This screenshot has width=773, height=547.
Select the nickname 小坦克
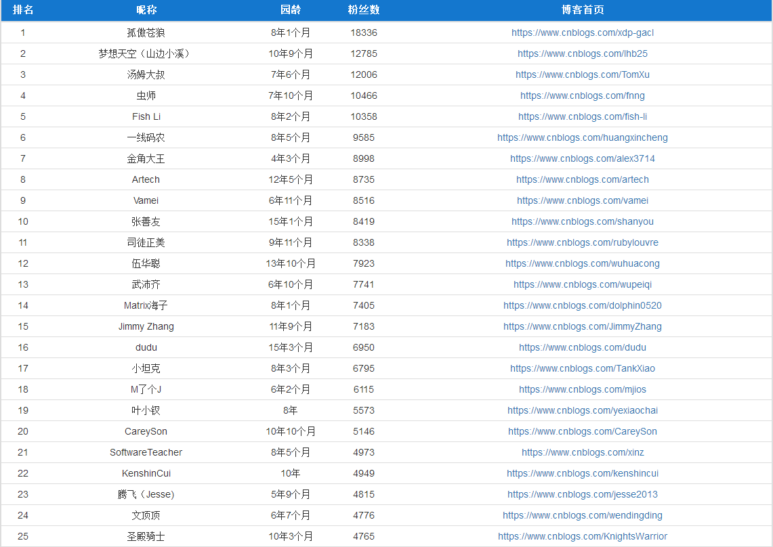pos(146,368)
